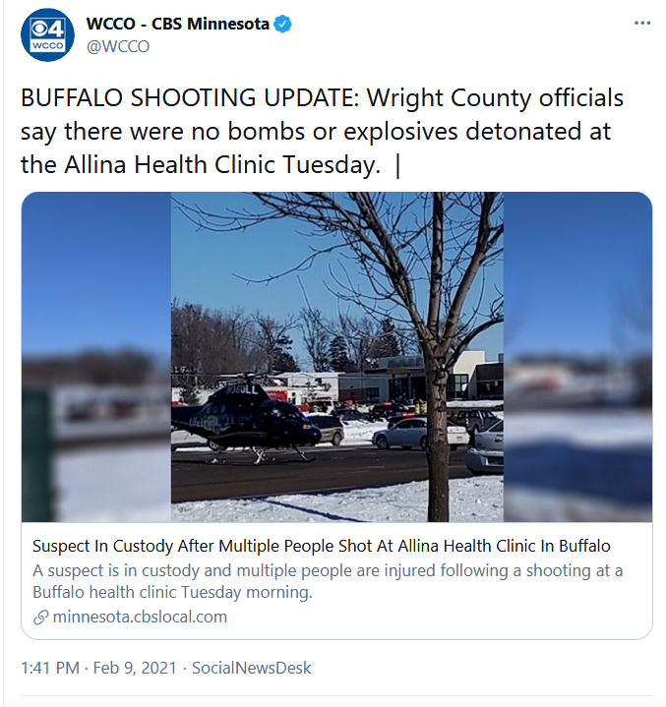Open the Feb 9, 2021 date link
This screenshot has width=666, height=707.
[x=135, y=668]
